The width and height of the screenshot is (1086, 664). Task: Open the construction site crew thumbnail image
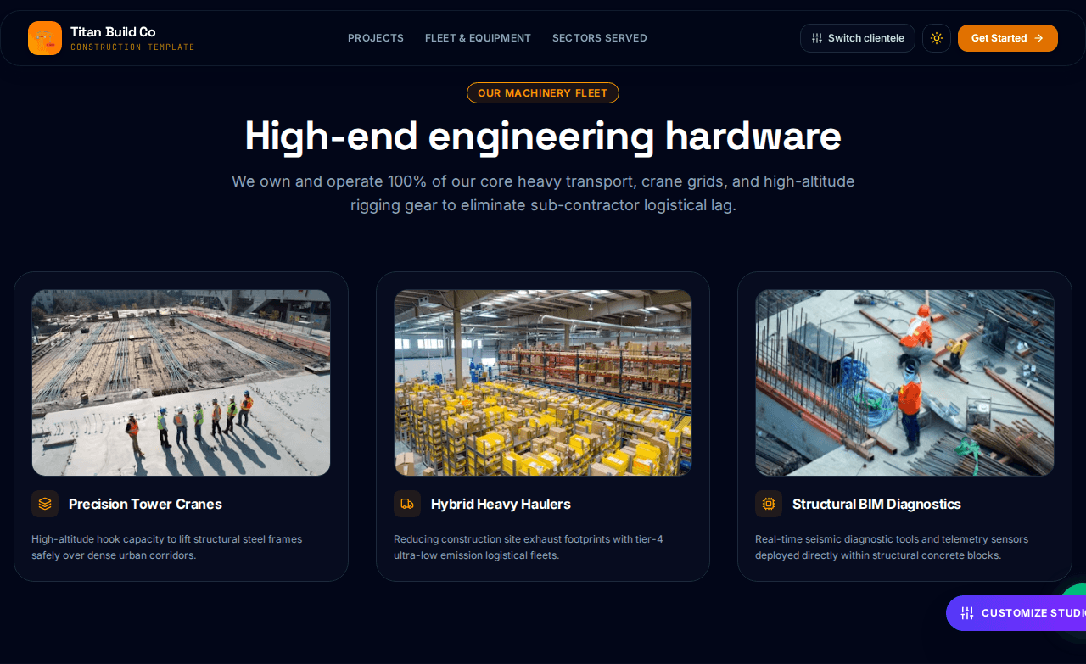(181, 382)
